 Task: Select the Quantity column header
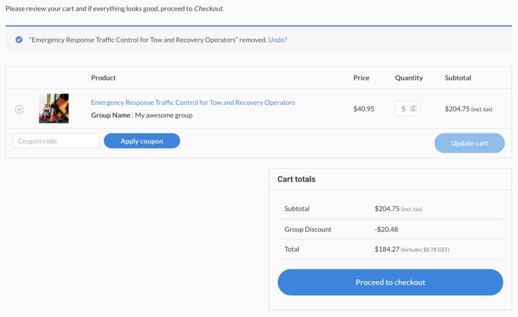pyautogui.click(x=409, y=78)
